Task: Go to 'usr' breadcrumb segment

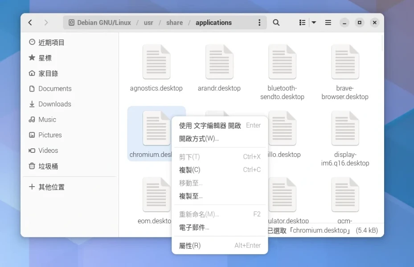Action: click(x=148, y=23)
